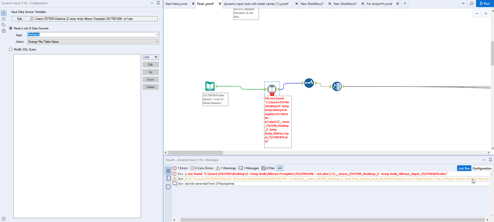This screenshot has width=494, height=222.
Task: Click the Delete button
Action: pos(151,87)
